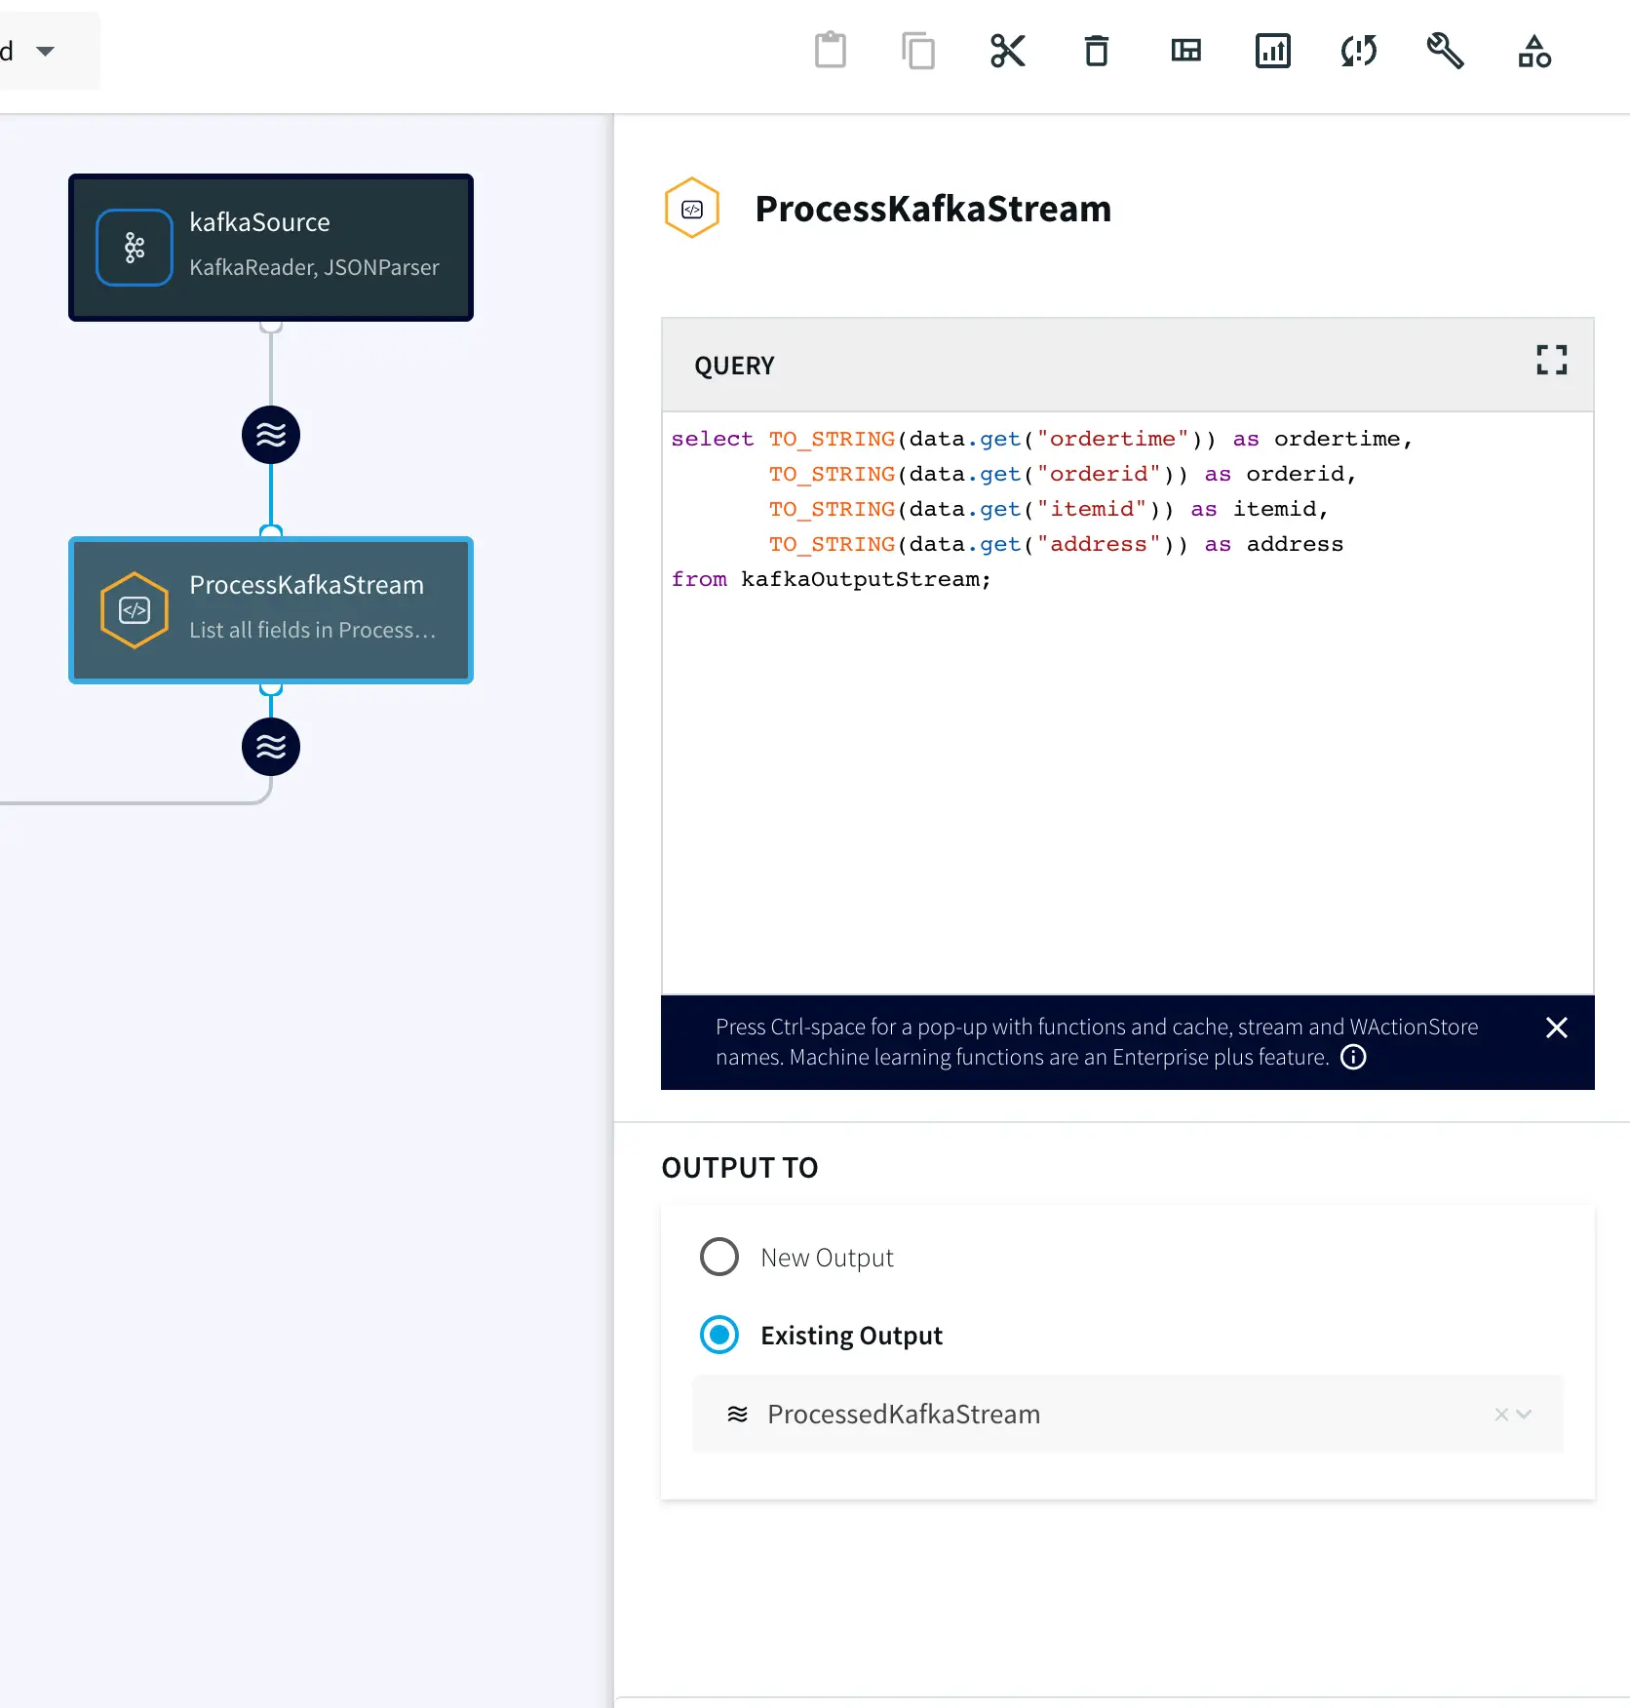The image size is (1630, 1708).
Task: Open the wrench settings icon
Action: pyautogui.click(x=1445, y=51)
